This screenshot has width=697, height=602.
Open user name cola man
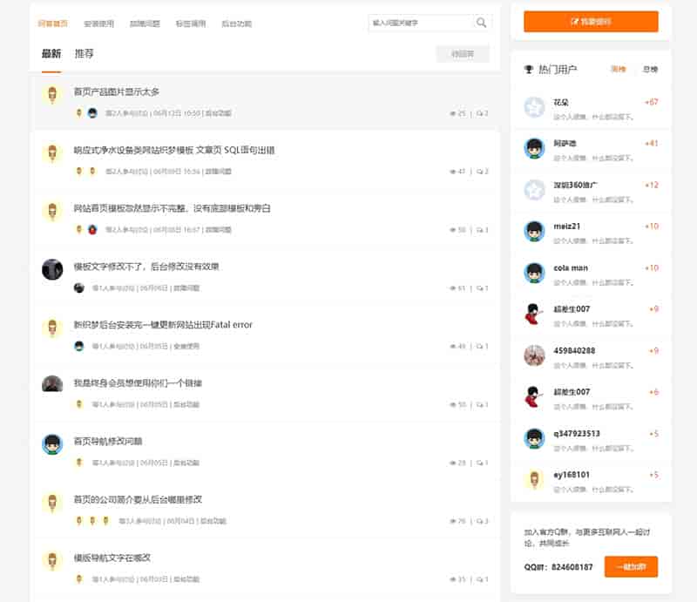pyautogui.click(x=571, y=268)
